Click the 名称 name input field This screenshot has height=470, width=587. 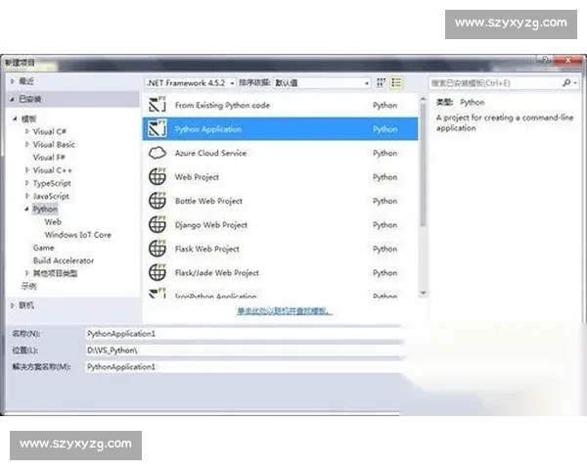click(244, 334)
